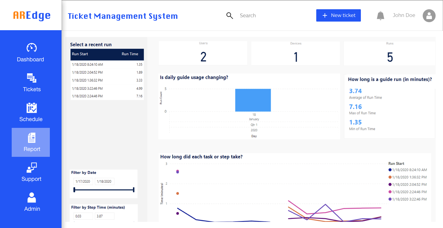Screen dimensions: 443x228
Task: Select the Report document icon
Action: [31, 138]
